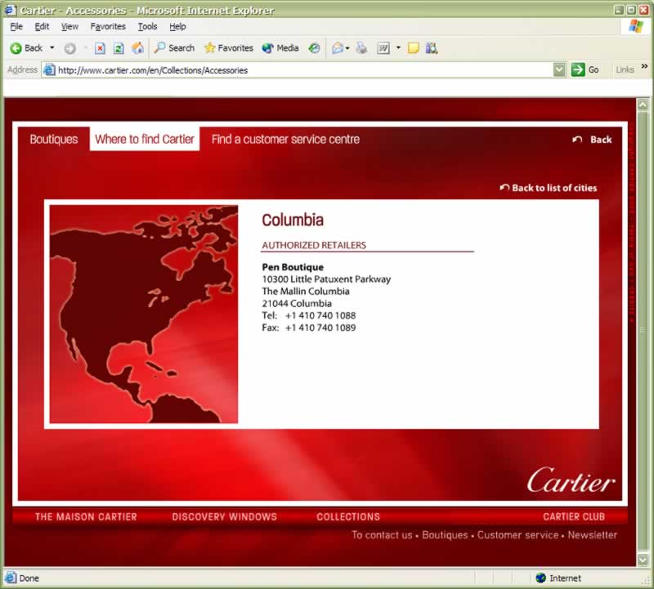The image size is (654, 589).
Task: Expand the address bar dropdown list
Action: [x=559, y=69]
